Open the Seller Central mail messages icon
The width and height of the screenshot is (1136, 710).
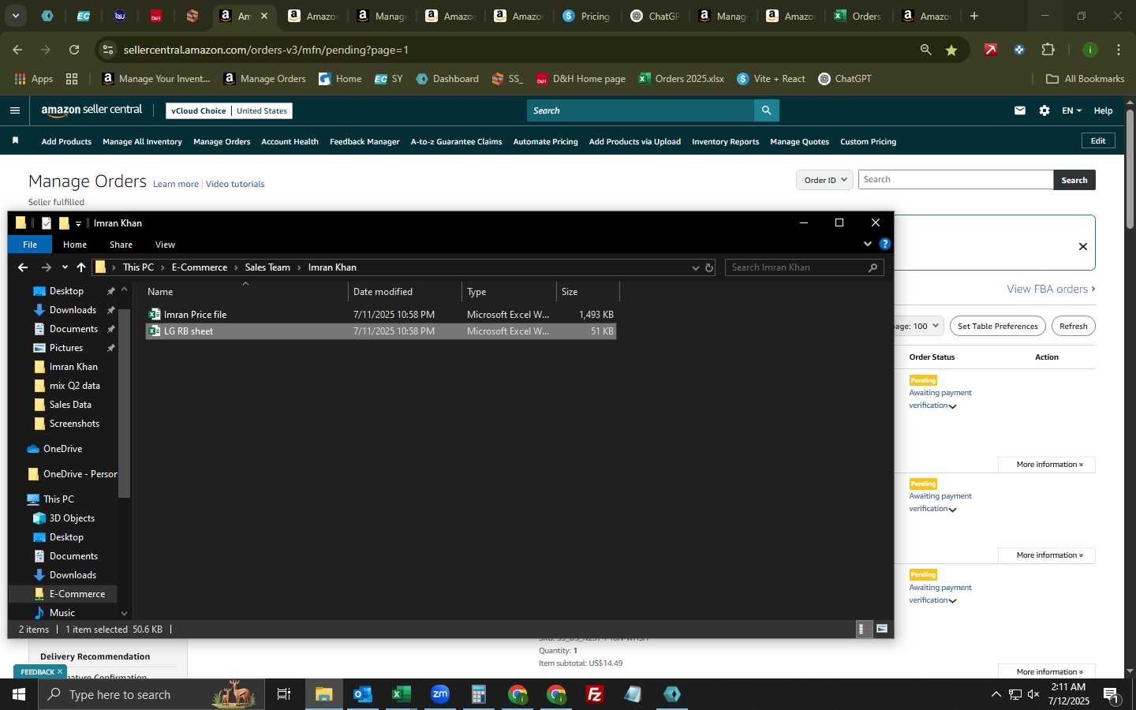[1020, 110]
